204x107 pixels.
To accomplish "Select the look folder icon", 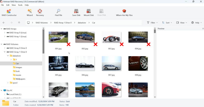I will tap(14, 71).
